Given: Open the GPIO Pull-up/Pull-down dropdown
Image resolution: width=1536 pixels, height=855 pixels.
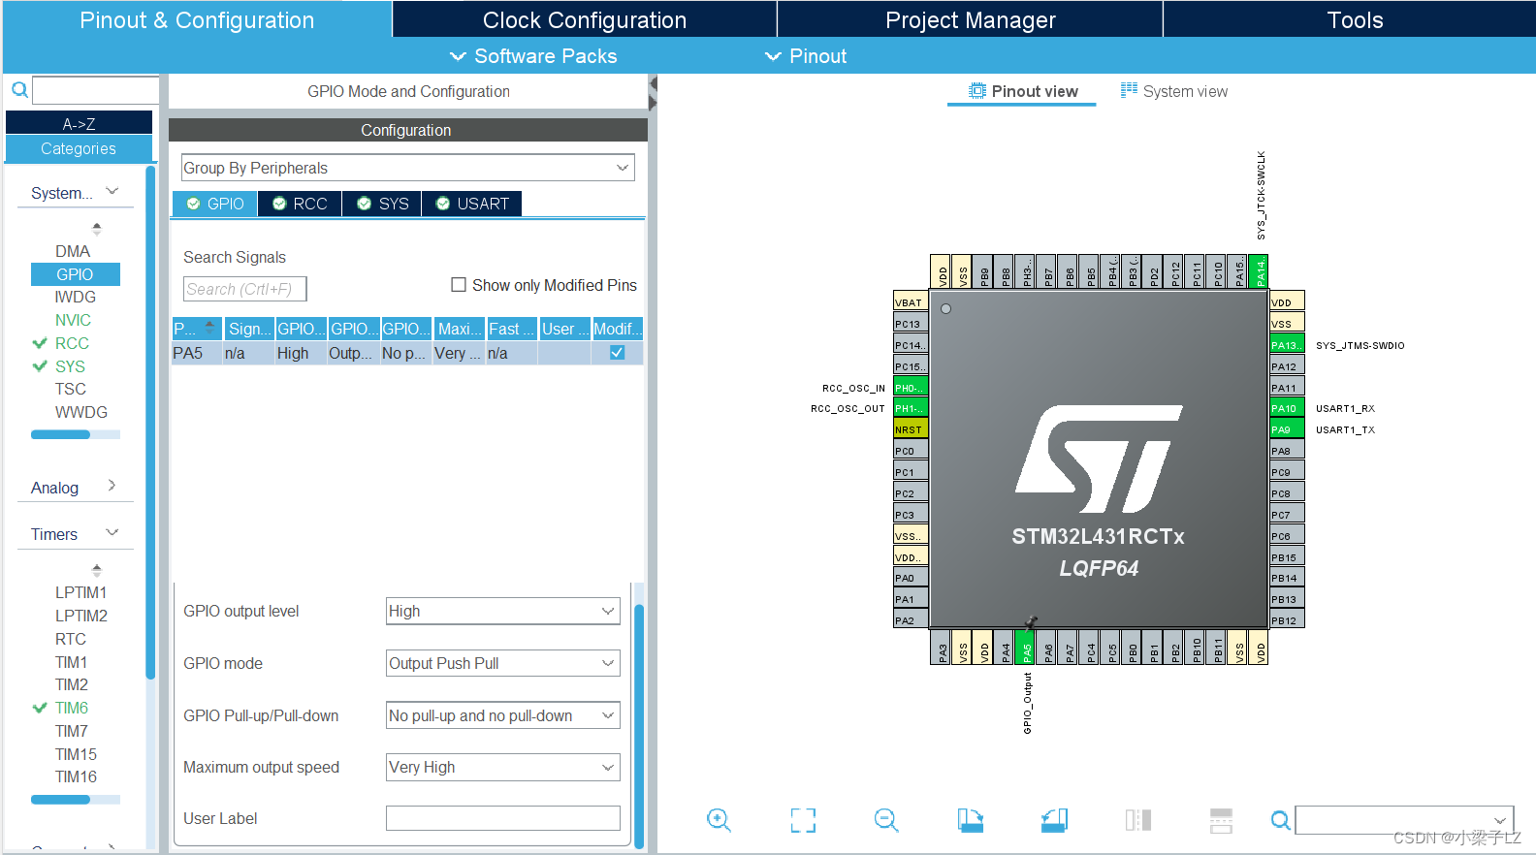Looking at the screenshot, I should 503,715.
